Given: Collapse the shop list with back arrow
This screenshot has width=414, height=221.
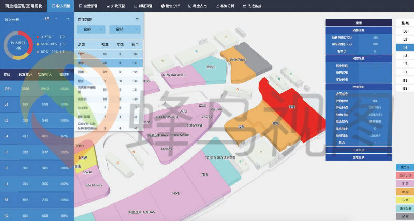Looking at the screenshot, I should click(x=137, y=19).
